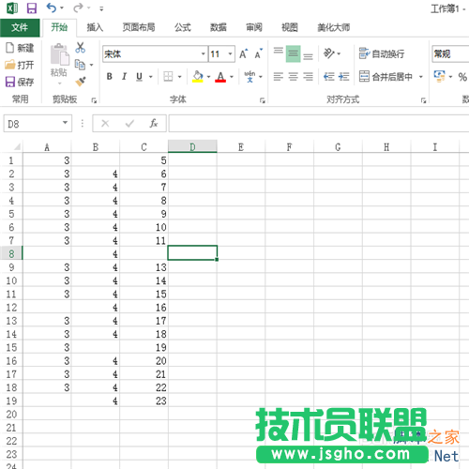The image size is (469, 469).
Task: Increase the cell indent
Action: pyautogui.click(x=344, y=76)
